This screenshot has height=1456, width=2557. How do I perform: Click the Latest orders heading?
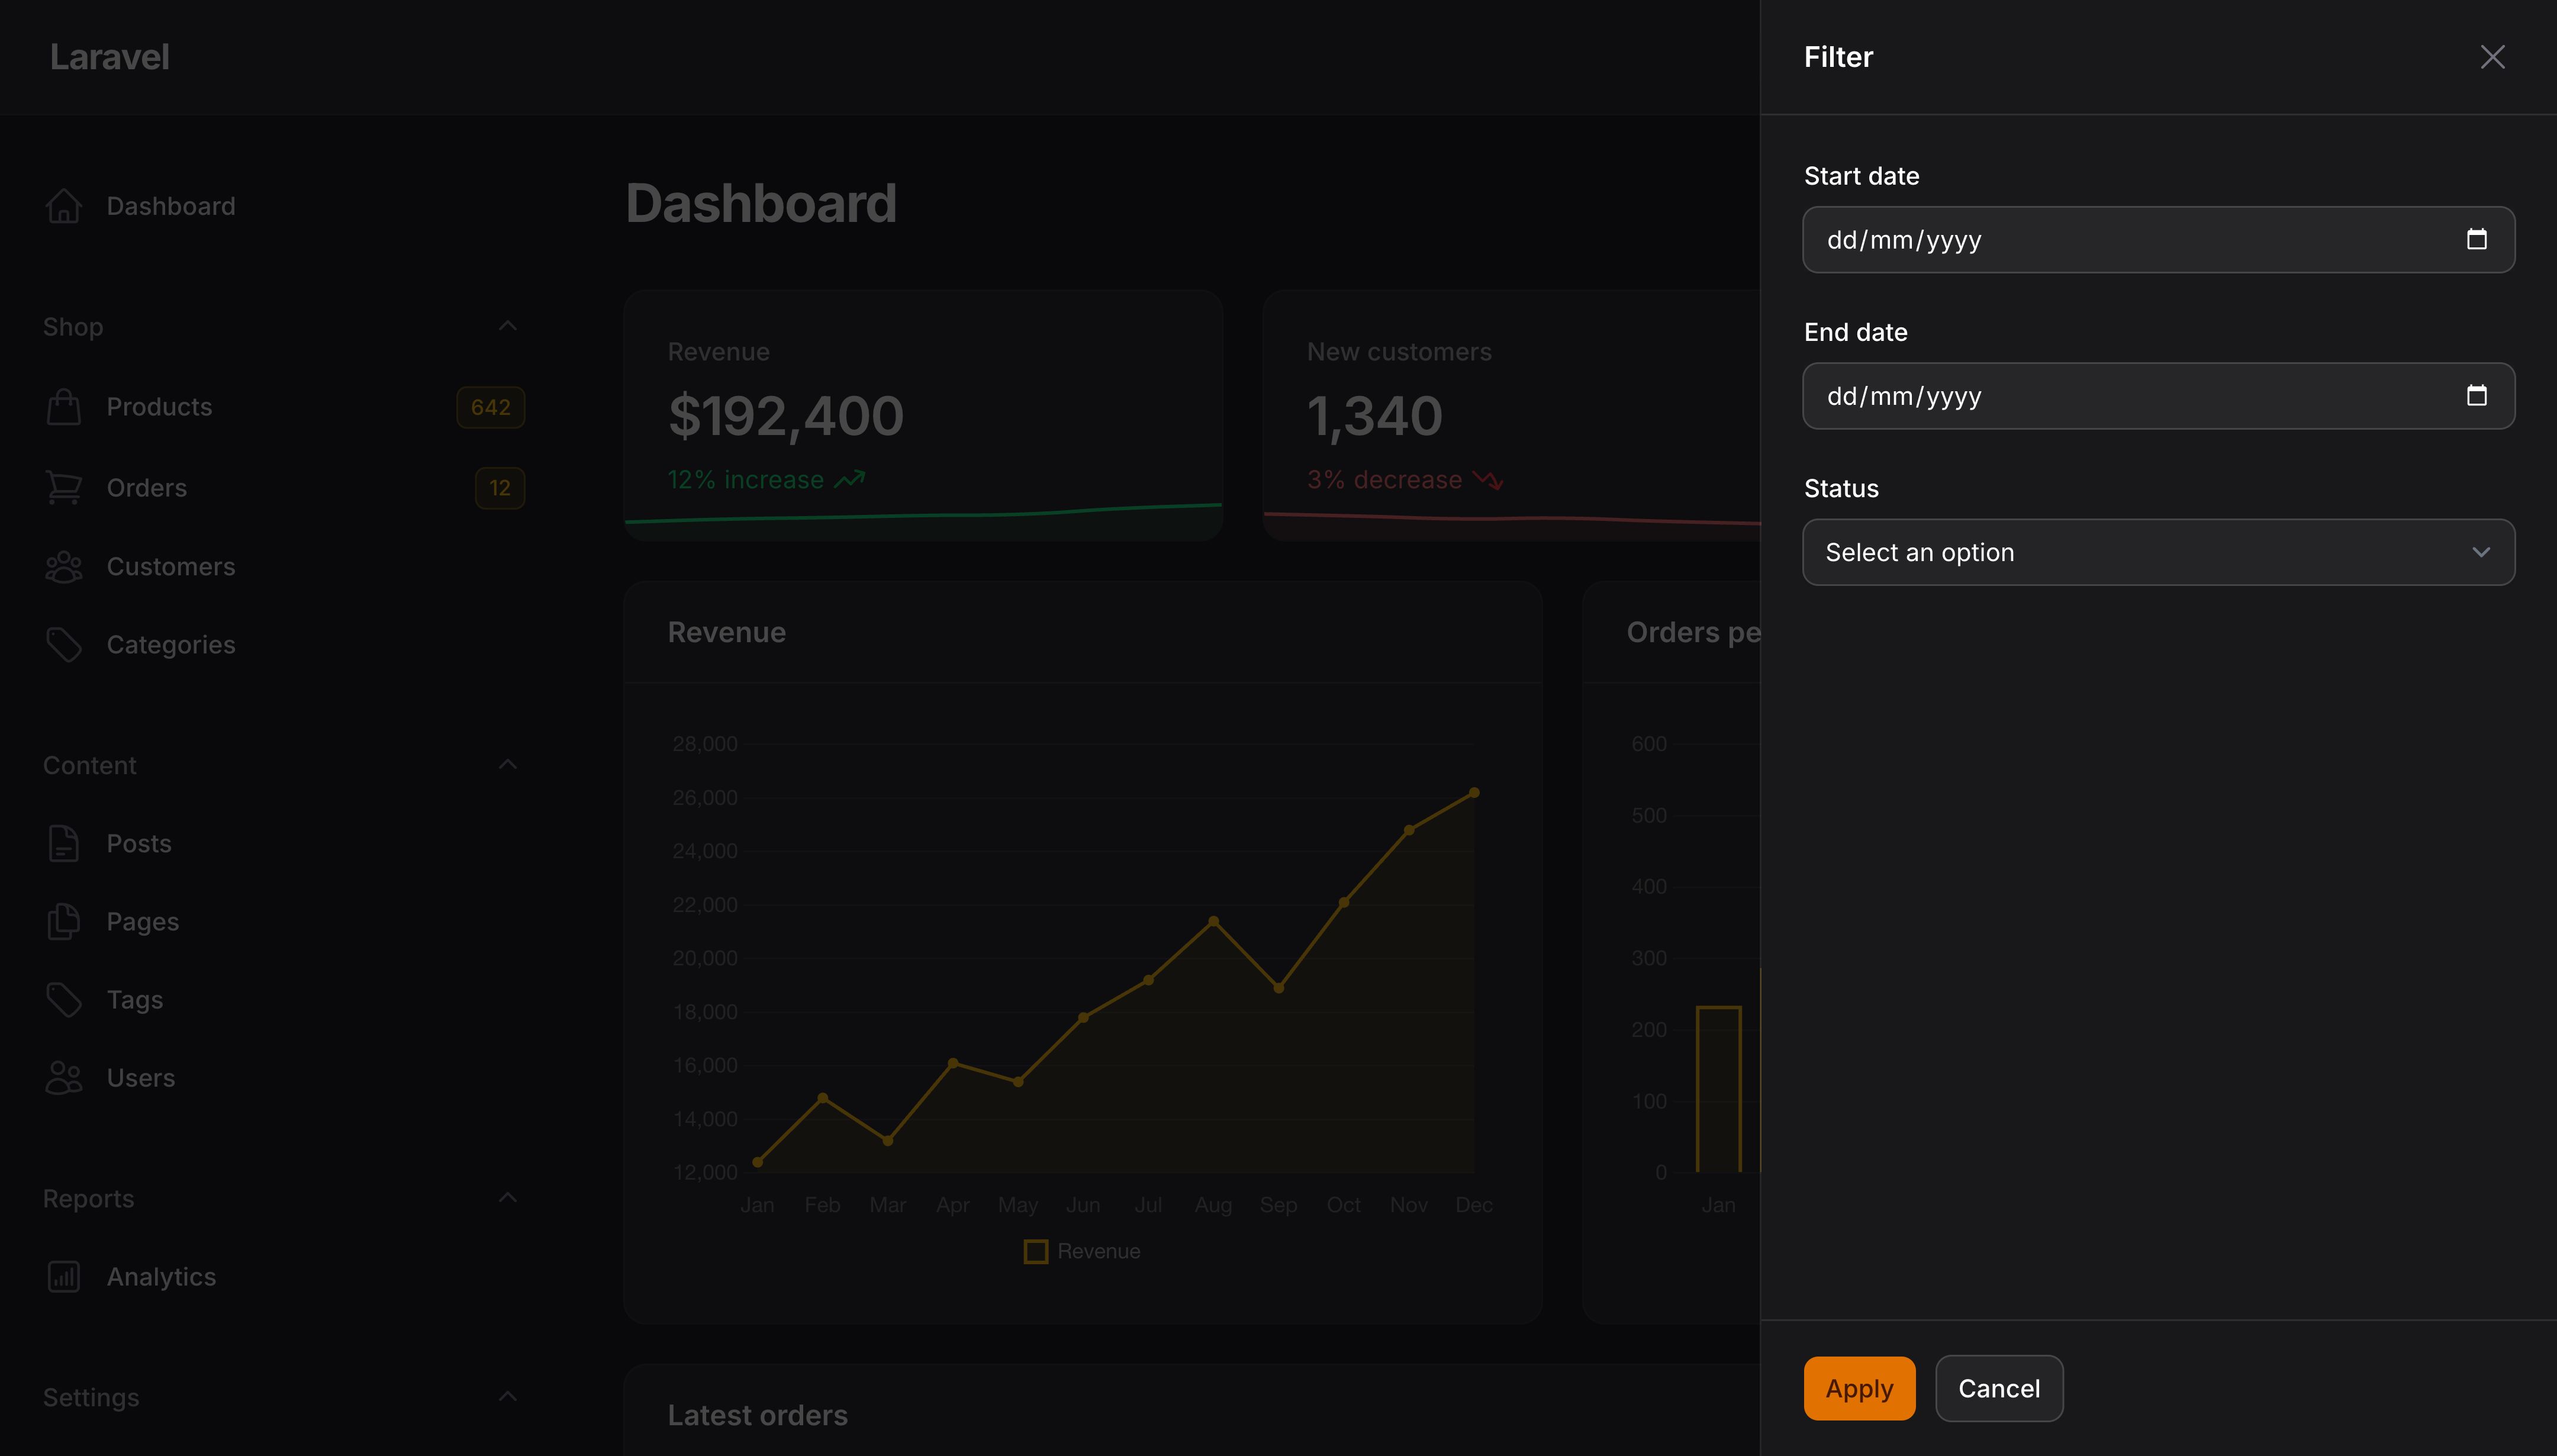(758, 1415)
